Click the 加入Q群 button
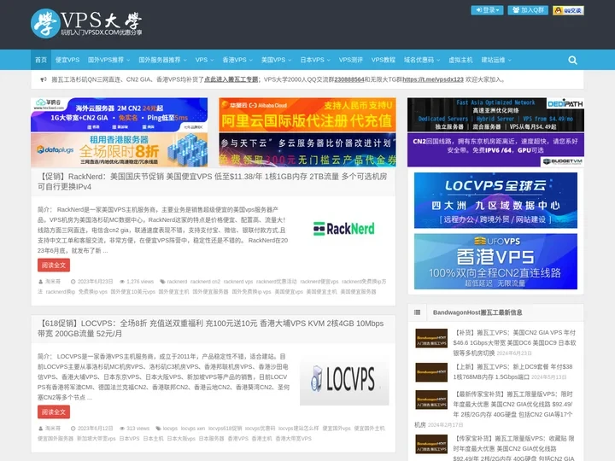 tap(528, 10)
